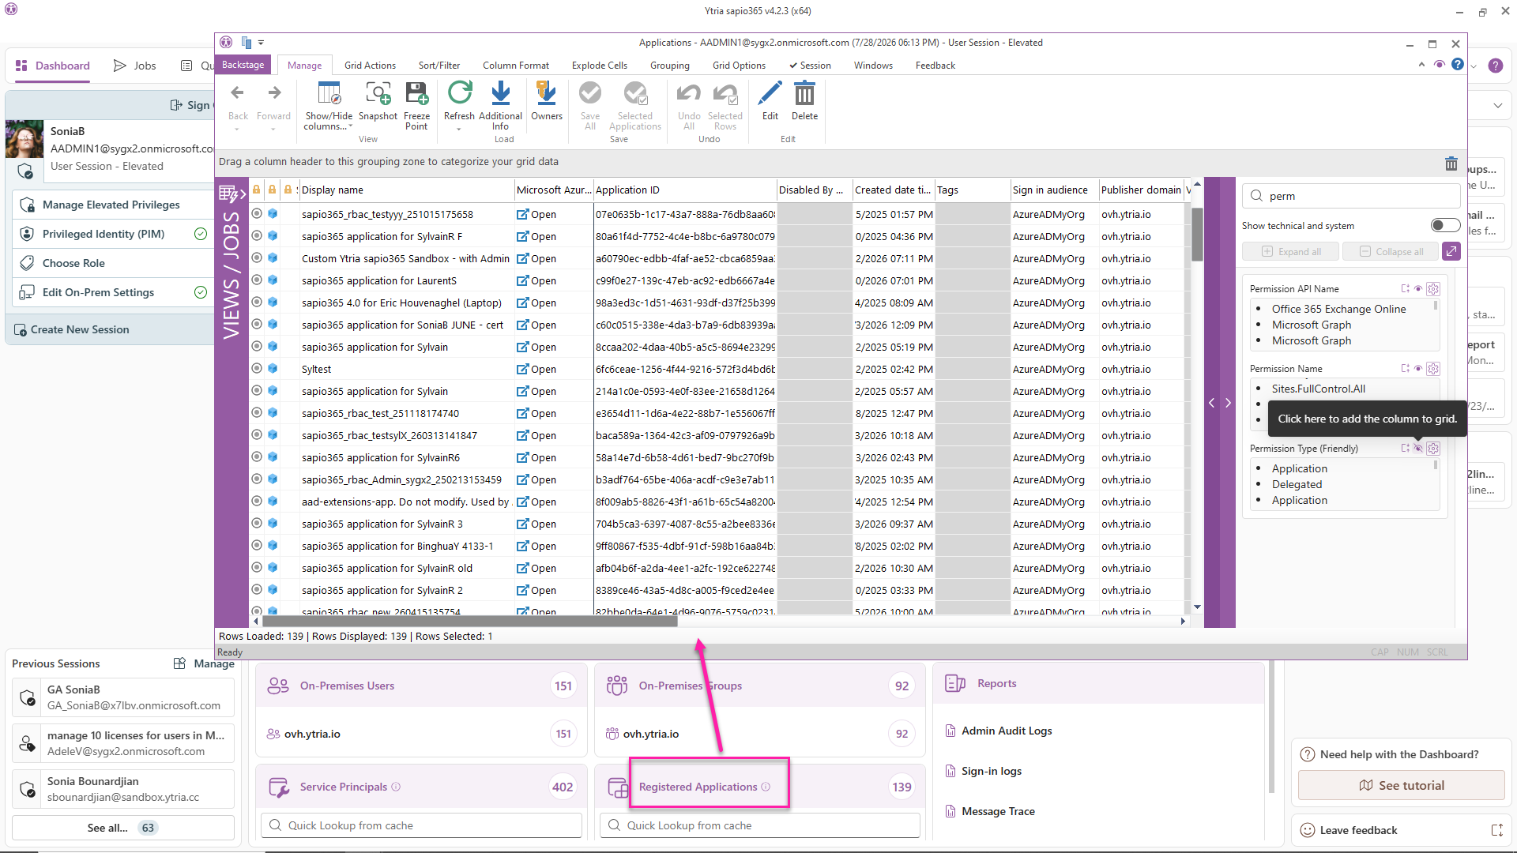The image size is (1517, 853).
Task: Click Create New Session
Action: click(111, 329)
